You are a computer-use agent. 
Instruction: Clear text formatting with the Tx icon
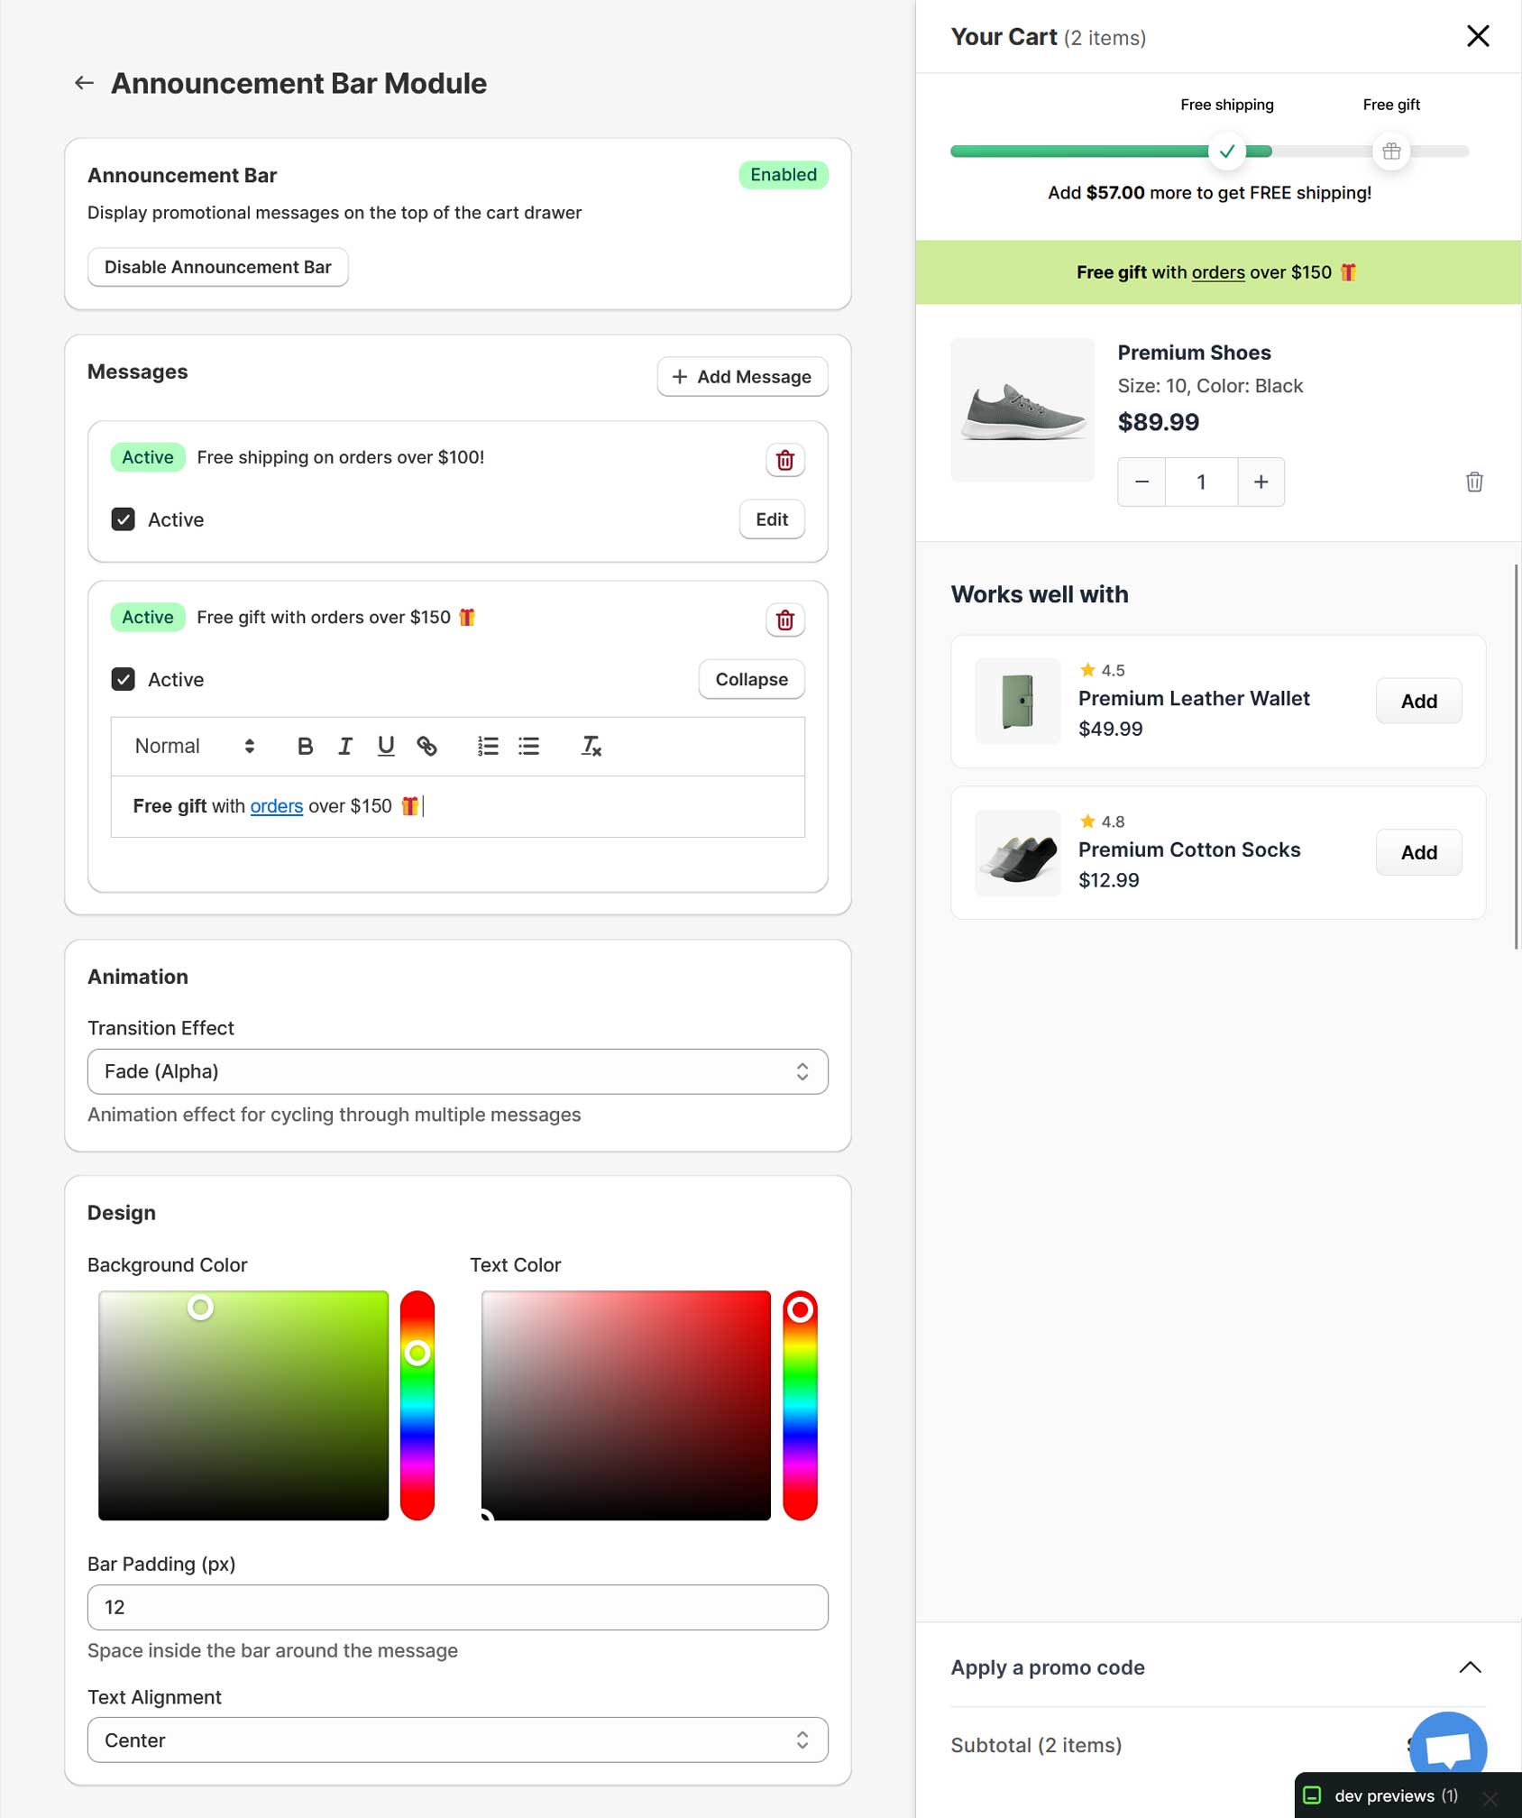[x=591, y=746]
